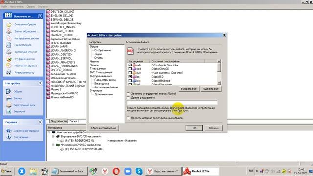This screenshot has height=176, width=313.
Task: Click Расширения column header
Action: click(x=138, y=61)
